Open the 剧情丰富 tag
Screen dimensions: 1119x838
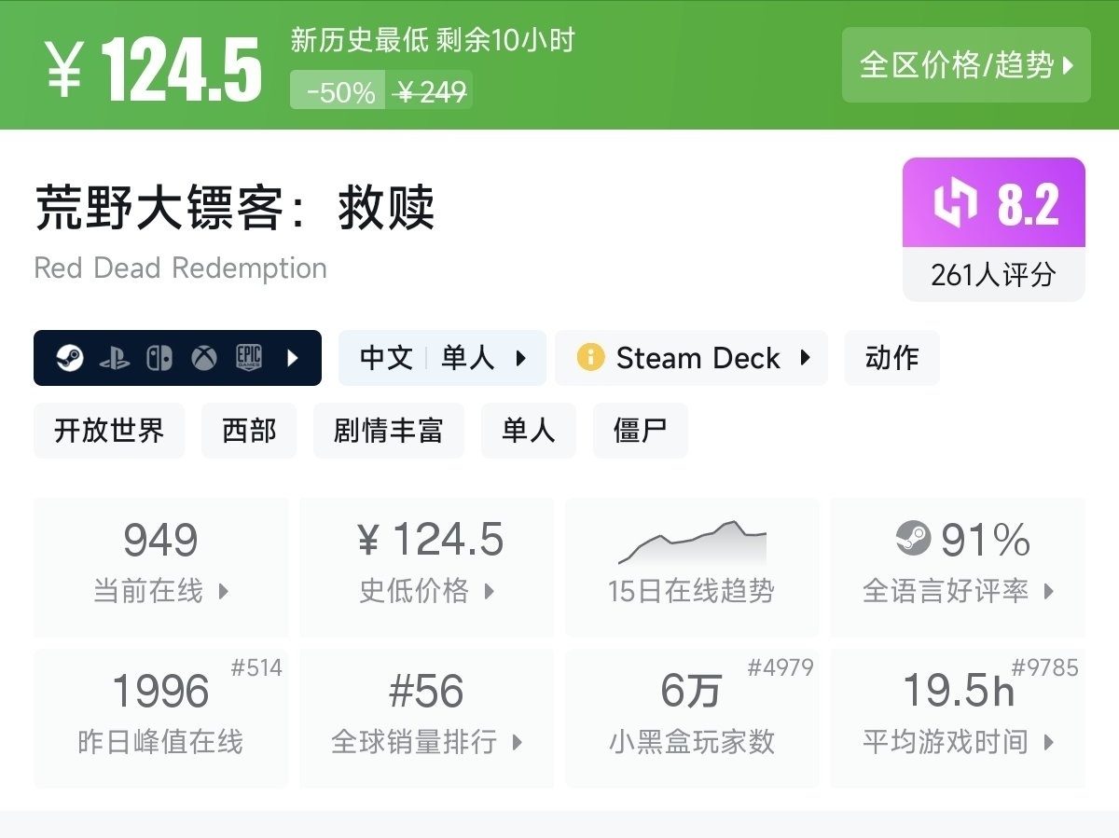click(x=388, y=431)
